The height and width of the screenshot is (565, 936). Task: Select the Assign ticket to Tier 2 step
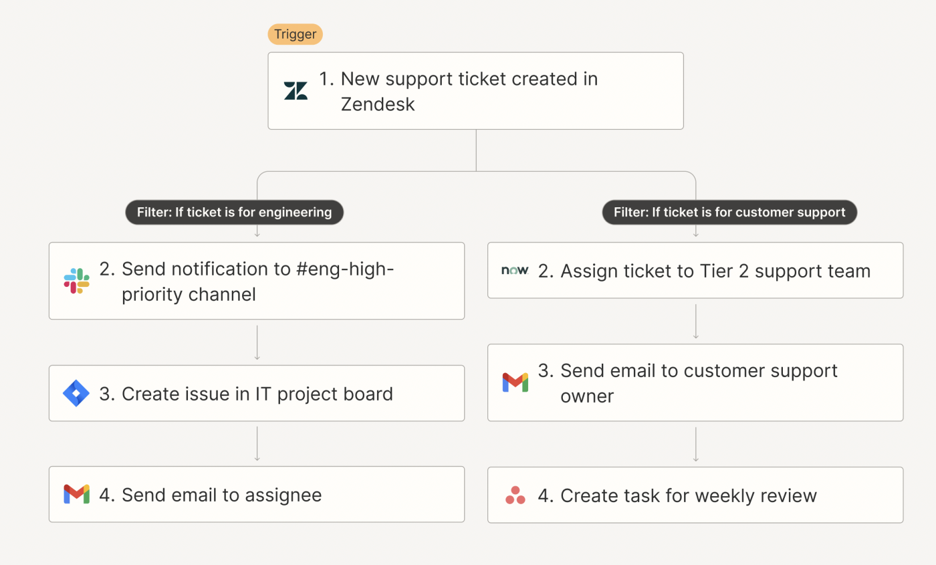695,270
